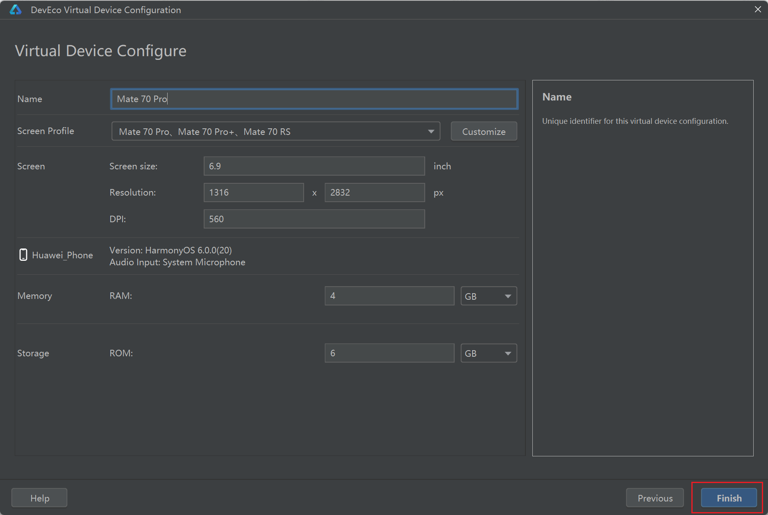Focus the Screen size field showing 6.9
Image resolution: width=768 pixels, height=515 pixels.
314,166
